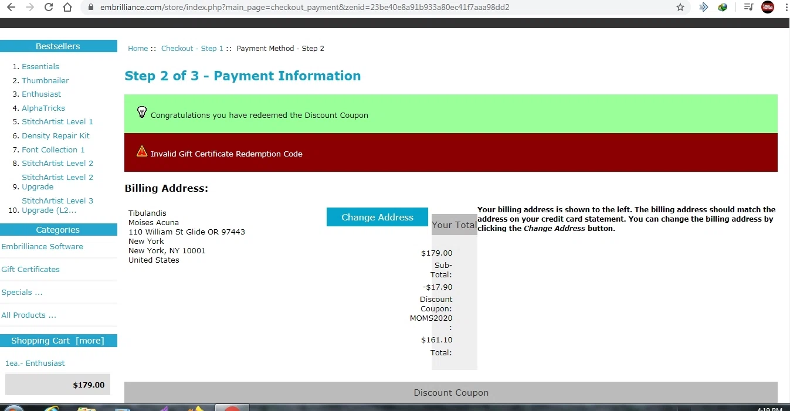790x411 pixels.
Task: Open 1ea.- Enthusiast cart item
Action: pyautogui.click(x=35, y=364)
